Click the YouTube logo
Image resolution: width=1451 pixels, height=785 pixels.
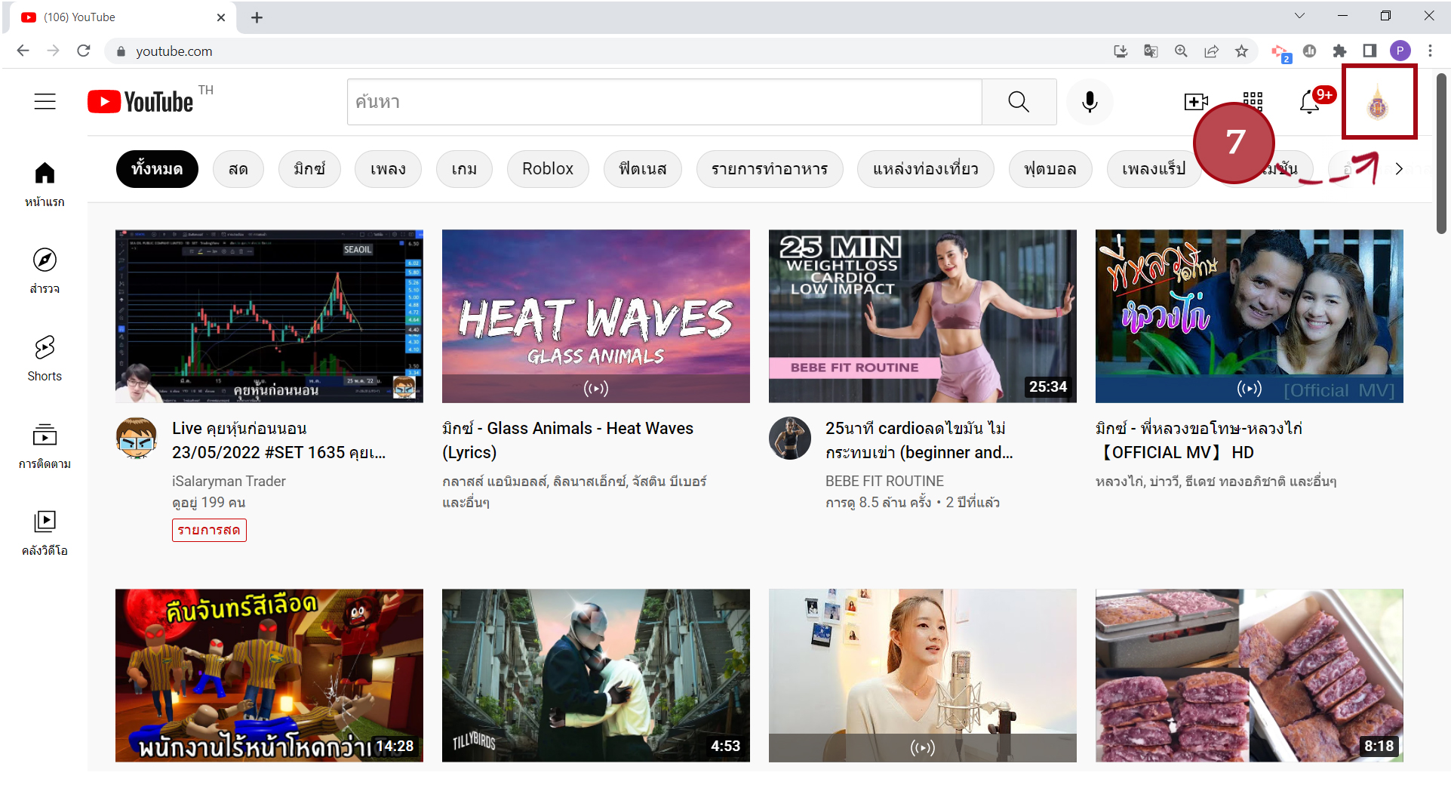coord(141,102)
